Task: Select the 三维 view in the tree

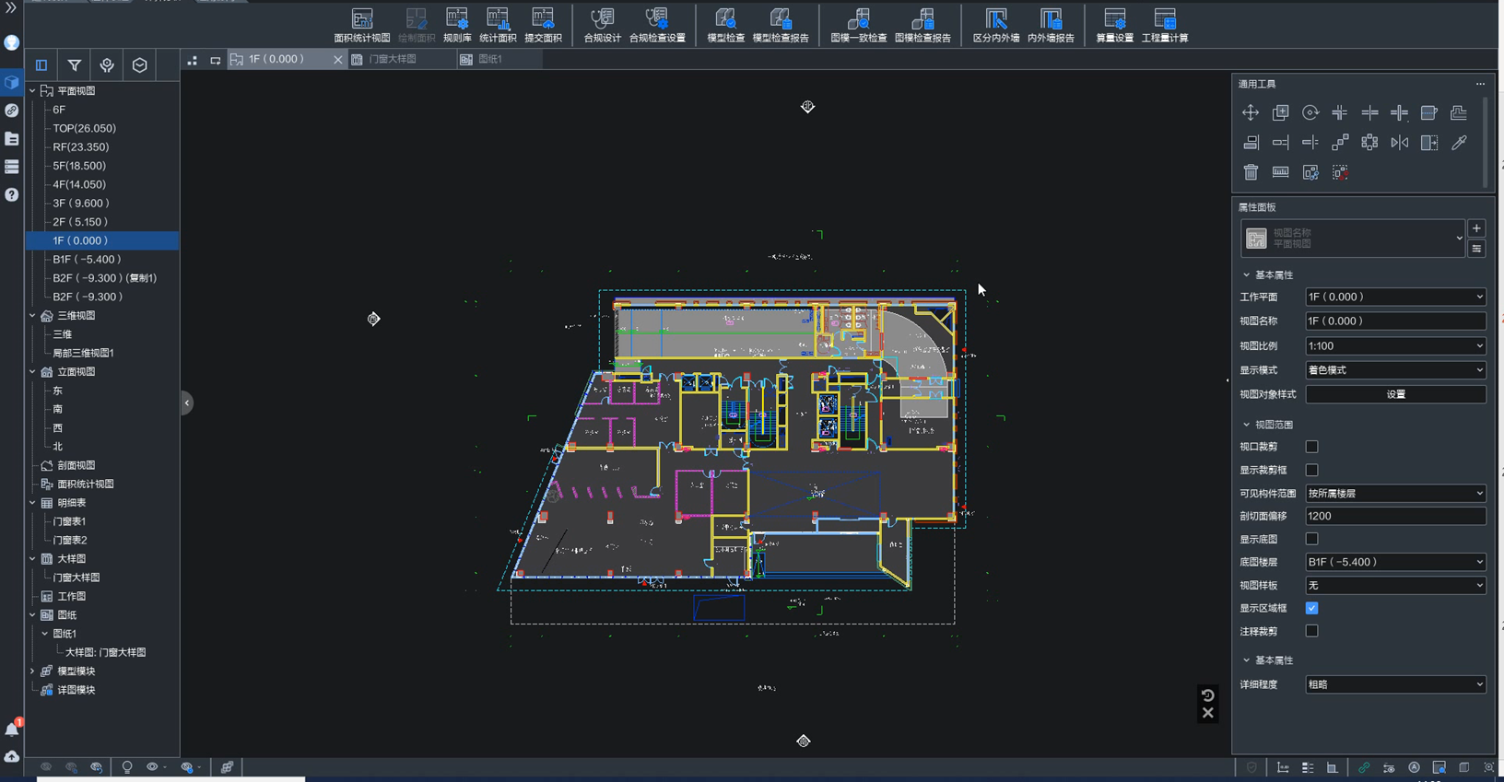Action: (63, 334)
